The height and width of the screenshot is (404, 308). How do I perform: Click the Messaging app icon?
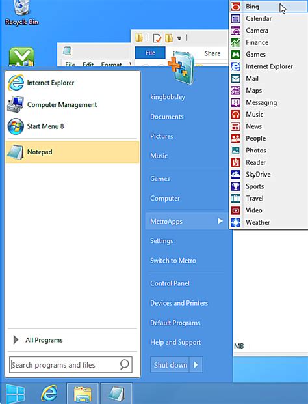point(236,102)
